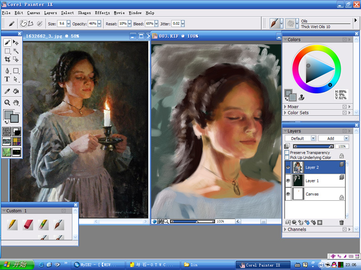Choose the Paint Bucket tool
The image size is (361, 270).
click(16, 91)
